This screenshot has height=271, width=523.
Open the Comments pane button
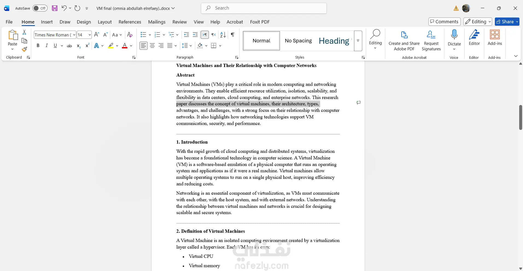click(445, 22)
